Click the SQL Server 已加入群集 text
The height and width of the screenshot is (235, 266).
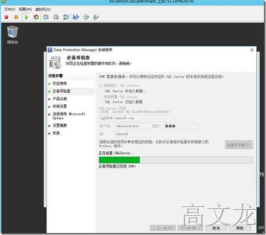[x=124, y=102]
